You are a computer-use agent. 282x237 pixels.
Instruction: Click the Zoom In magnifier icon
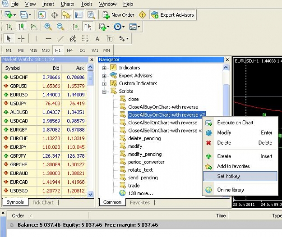(48, 27)
